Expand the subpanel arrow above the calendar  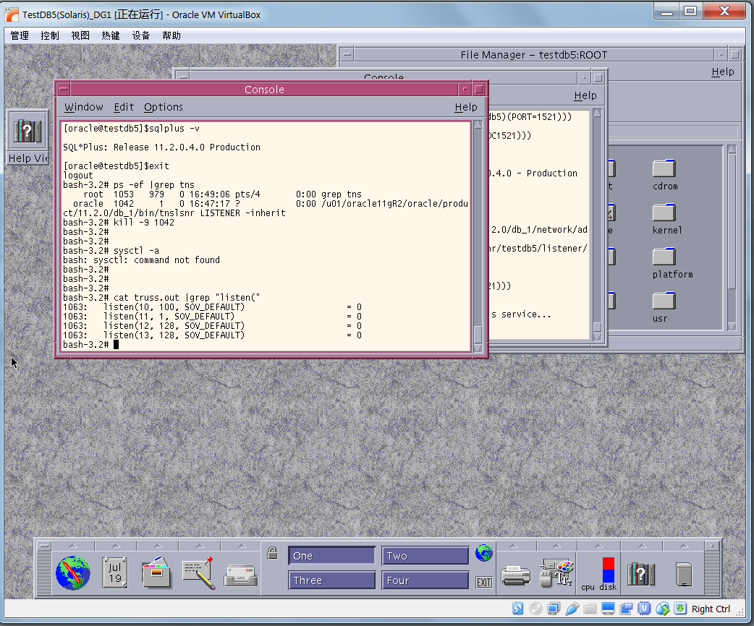[116, 546]
